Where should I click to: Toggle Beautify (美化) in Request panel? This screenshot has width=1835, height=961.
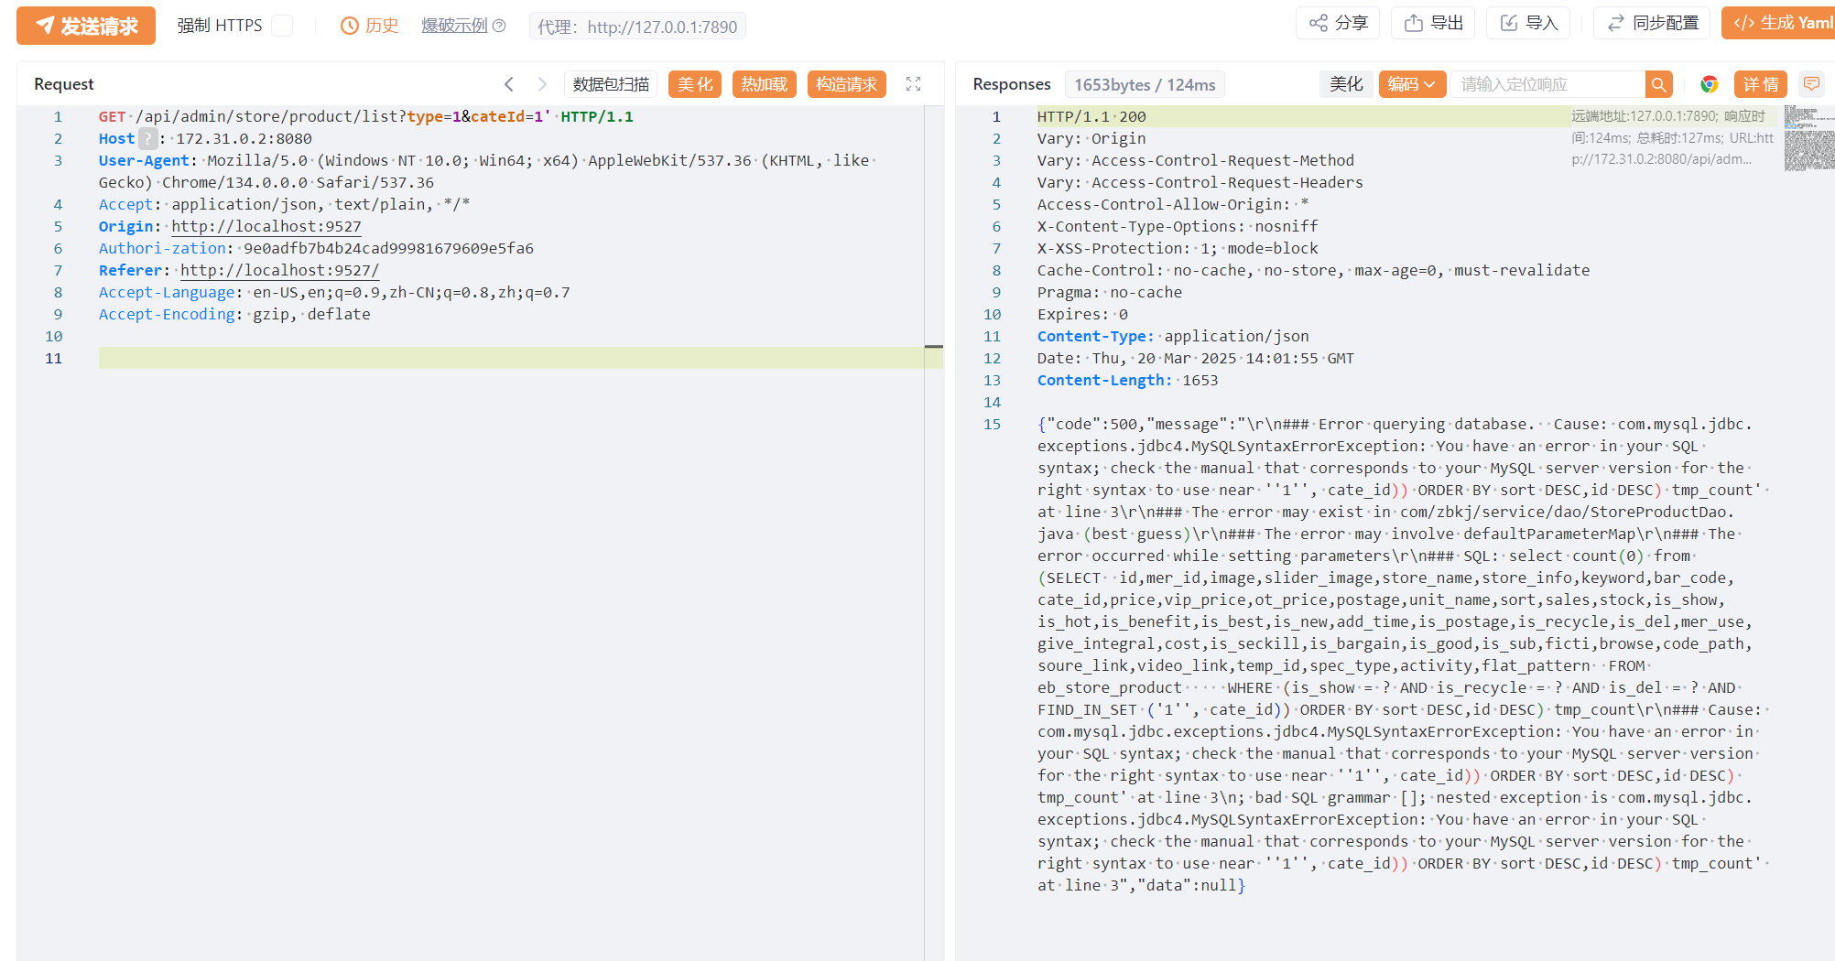695,84
